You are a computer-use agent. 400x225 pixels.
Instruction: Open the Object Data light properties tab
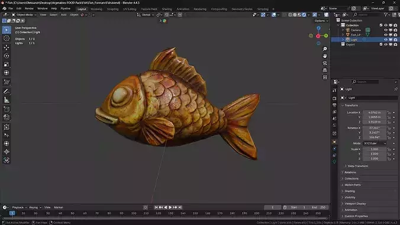(334, 162)
